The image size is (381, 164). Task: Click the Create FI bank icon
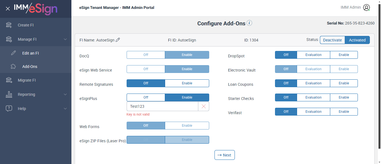9,25
